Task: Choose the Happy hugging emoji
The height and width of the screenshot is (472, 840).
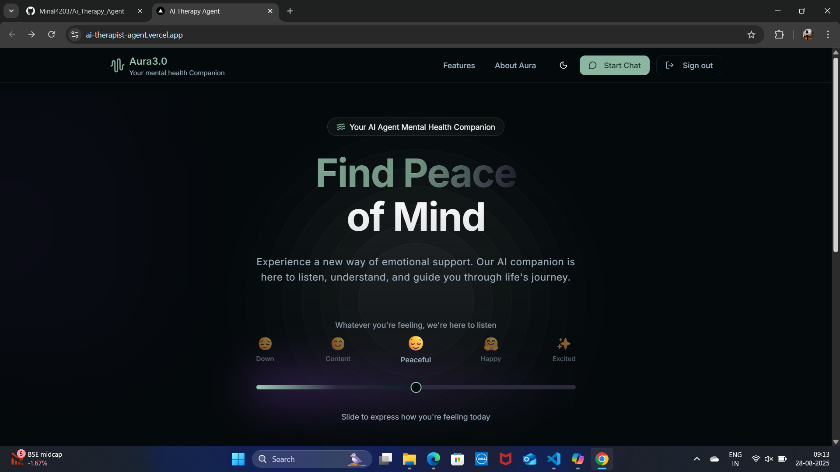Action: pyautogui.click(x=490, y=344)
